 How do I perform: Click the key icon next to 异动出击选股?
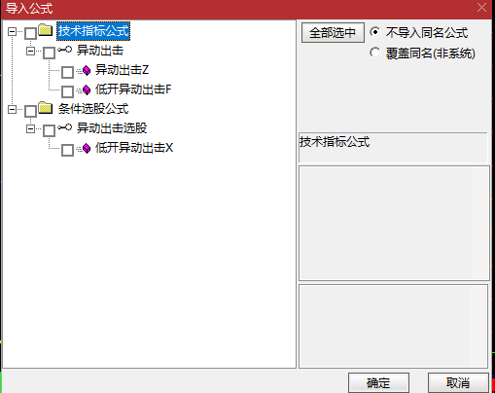pyautogui.click(x=64, y=127)
